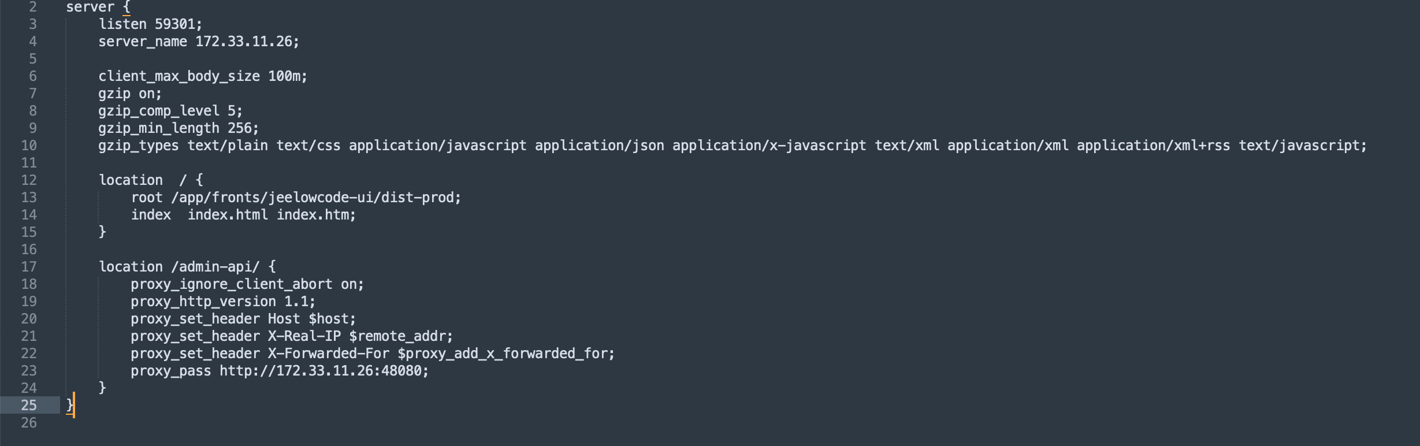This screenshot has width=1420, height=446.
Task: Click line number 25 in the gutter
Action: point(29,406)
